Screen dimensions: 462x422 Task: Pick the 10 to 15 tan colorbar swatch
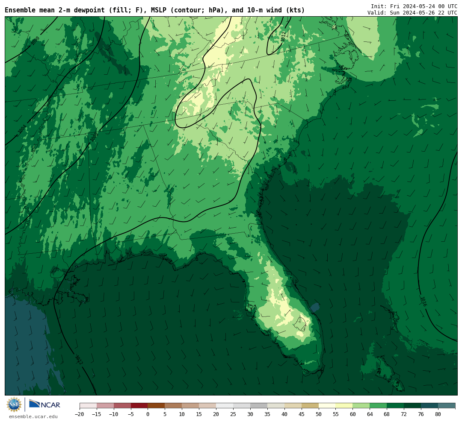coord(191,406)
